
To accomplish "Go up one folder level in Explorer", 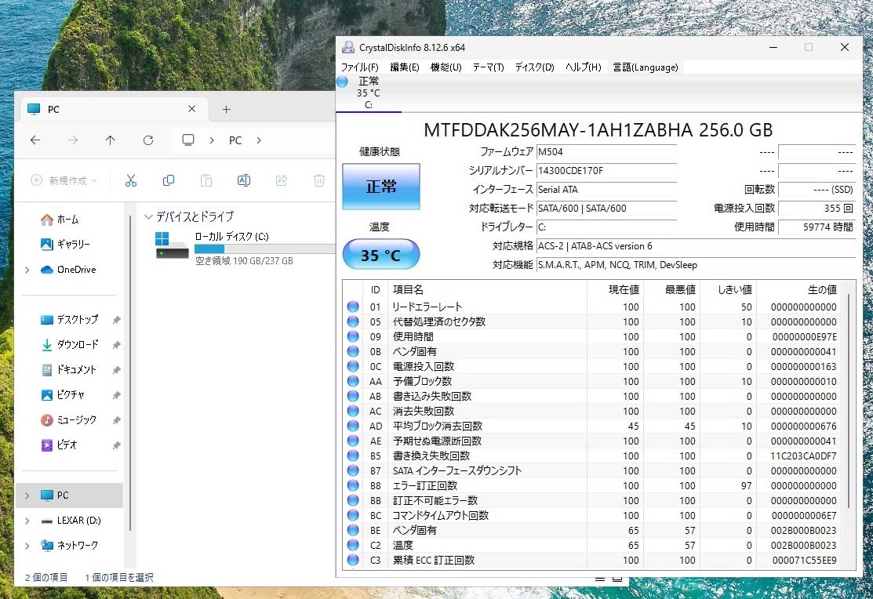I will (x=111, y=140).
